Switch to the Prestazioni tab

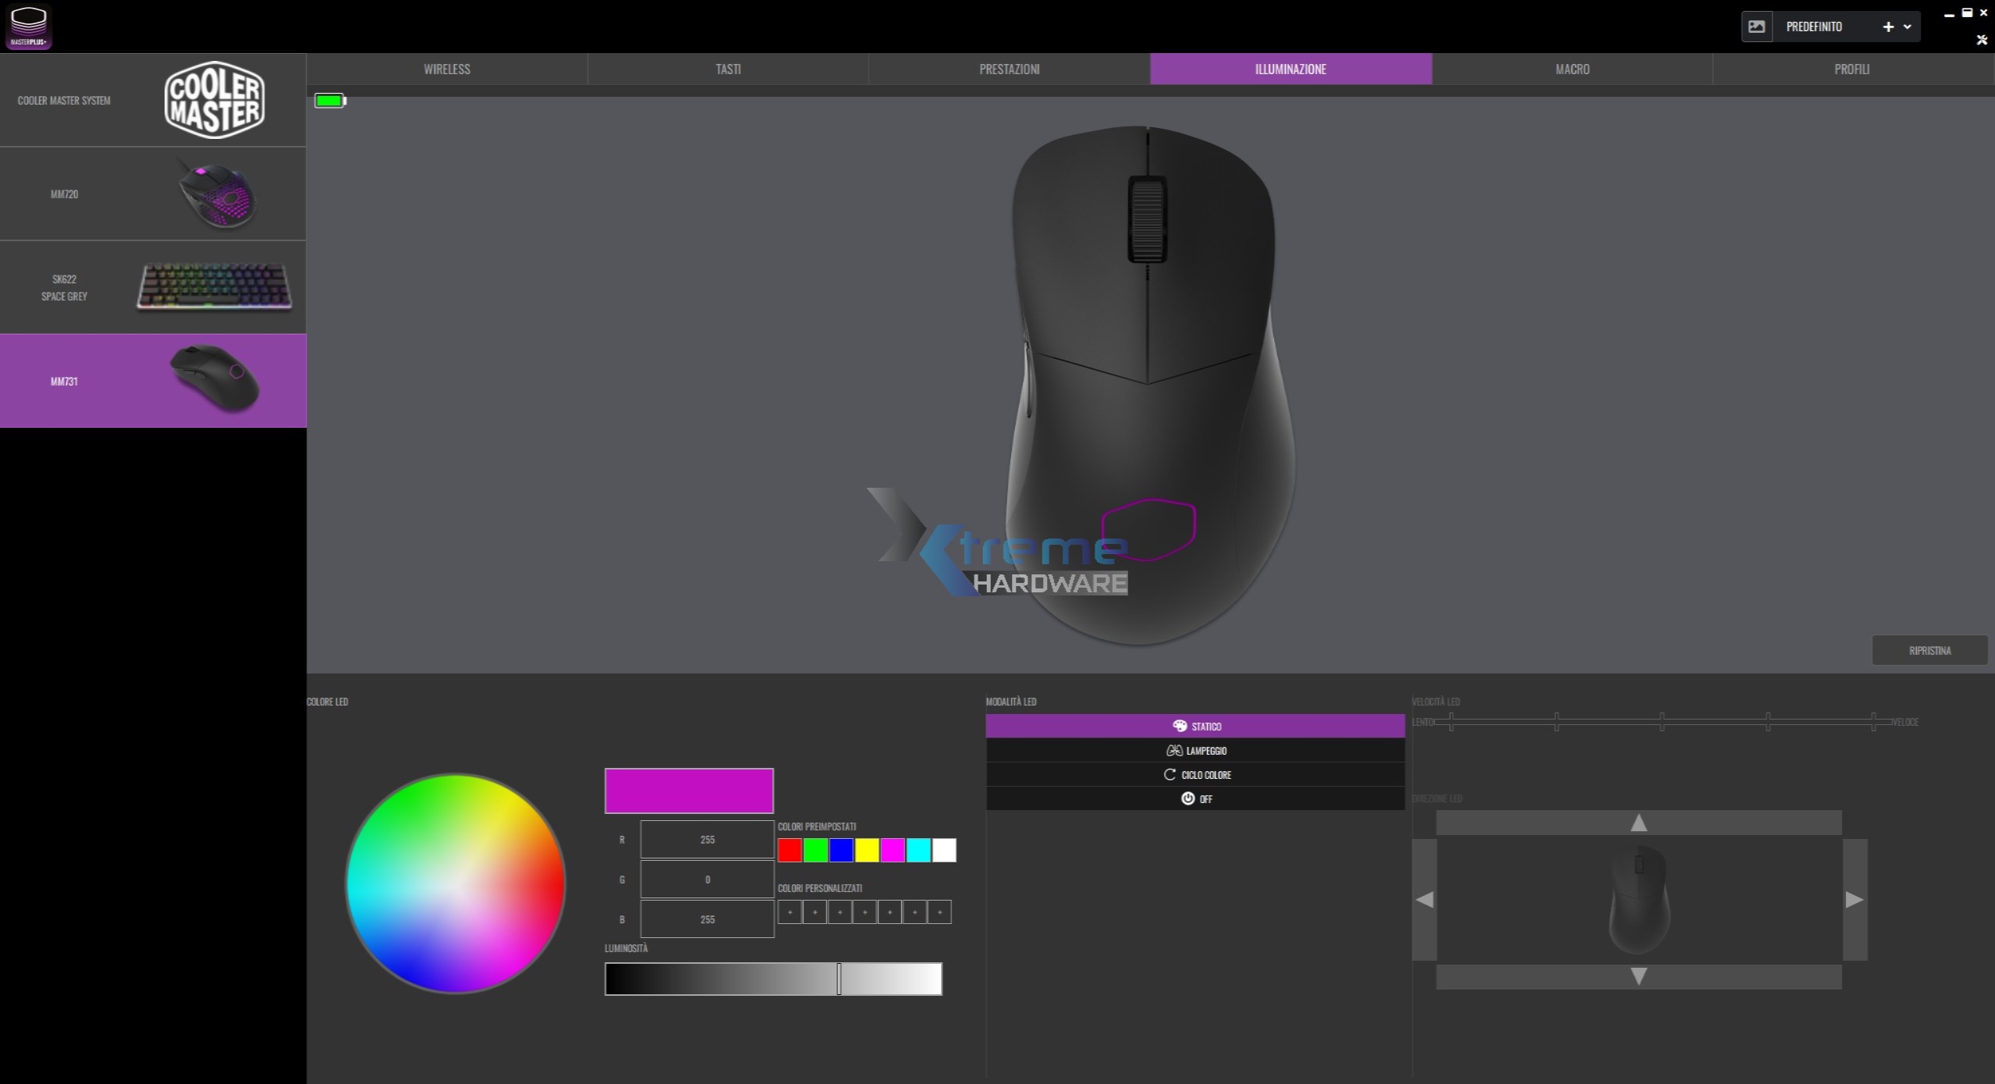1009,69
